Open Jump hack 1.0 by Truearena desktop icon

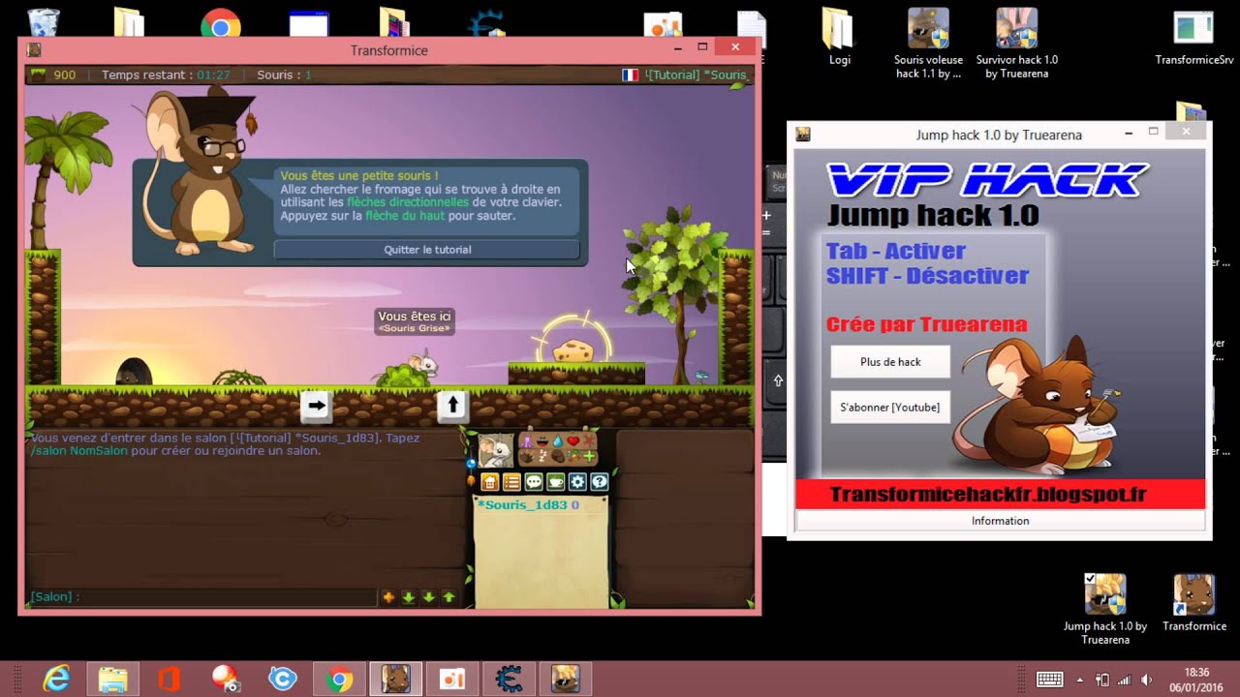click(x=1105, y=608)
